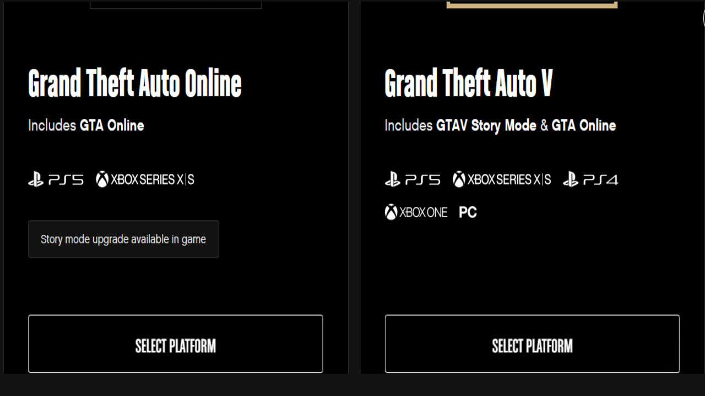
Task: Click GTAV Story Mode text in right card
Action: (486, 125)
